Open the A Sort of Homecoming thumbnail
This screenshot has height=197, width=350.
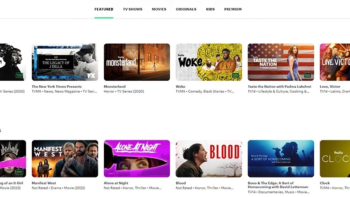point(281,159)
